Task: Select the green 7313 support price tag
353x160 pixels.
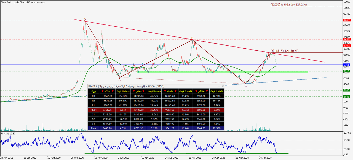Action: pyautogui.click(x=347, y=71)
